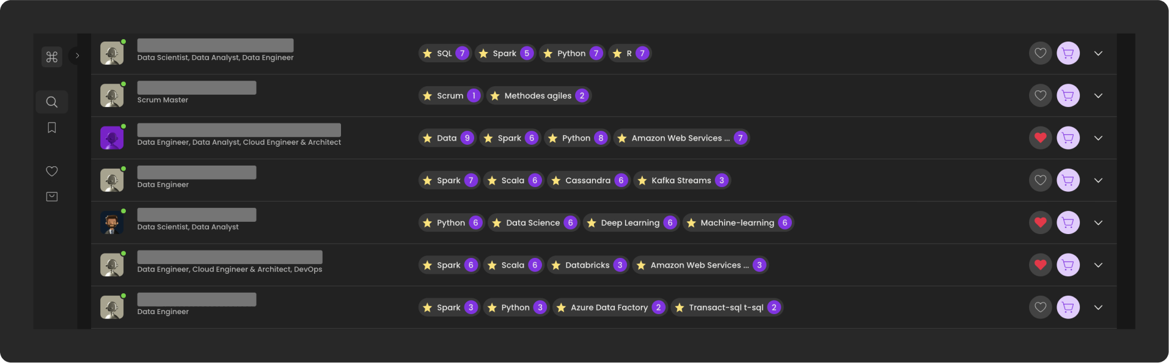Expand the sidebar with arrow button
This screenshot has width=1169, height=363.
77,56
